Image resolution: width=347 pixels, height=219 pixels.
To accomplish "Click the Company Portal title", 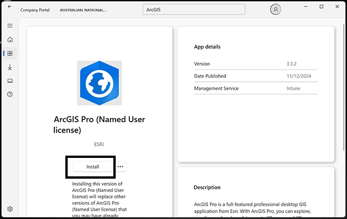I will point(35,10).
